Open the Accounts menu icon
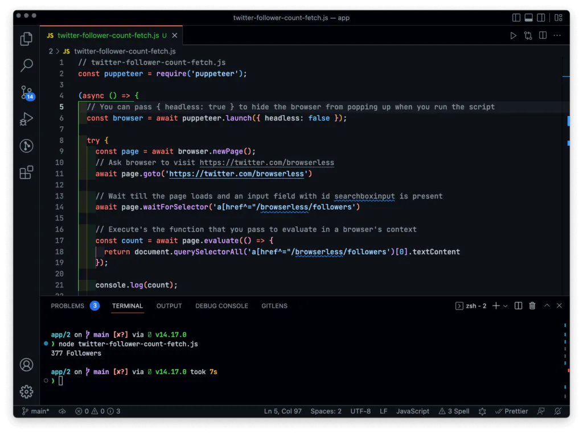This screenshot has height=434, width=583. click(x=26, y=365)
